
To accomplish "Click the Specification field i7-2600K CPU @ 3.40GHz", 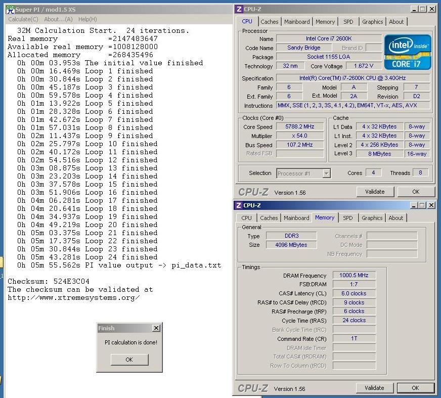I will (353, 78).
